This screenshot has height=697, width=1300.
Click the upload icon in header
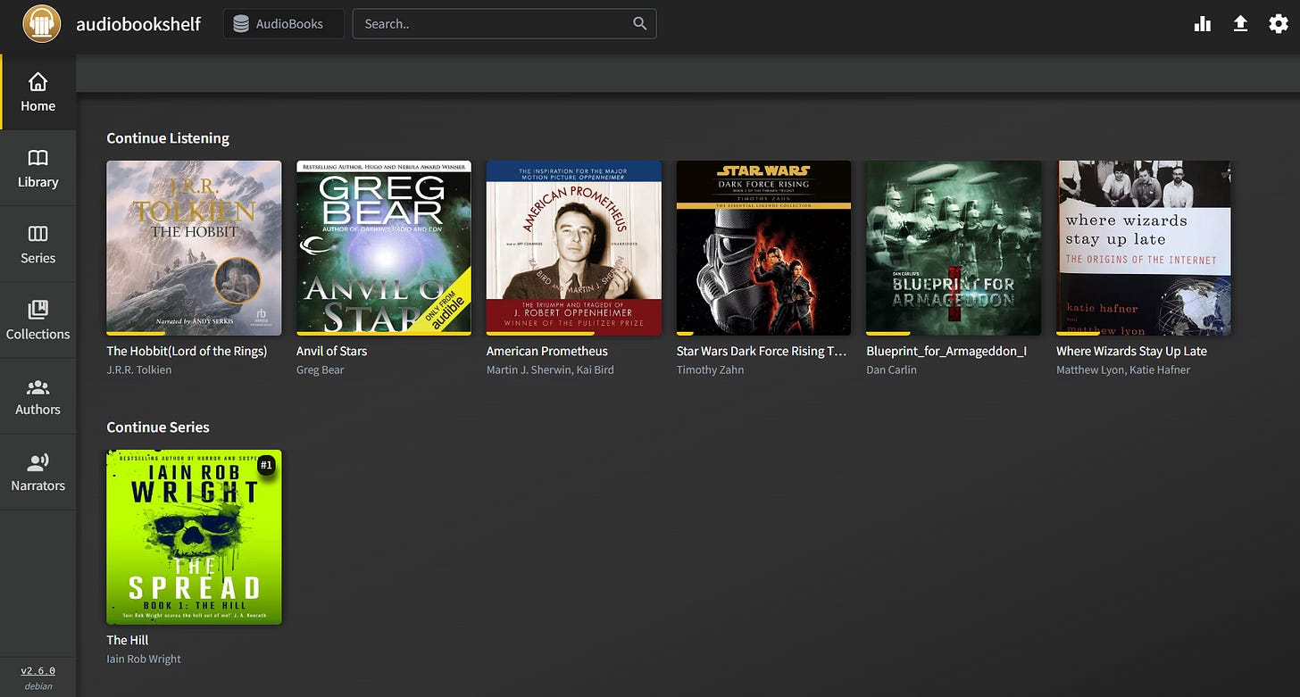(x=1240, y=24)
